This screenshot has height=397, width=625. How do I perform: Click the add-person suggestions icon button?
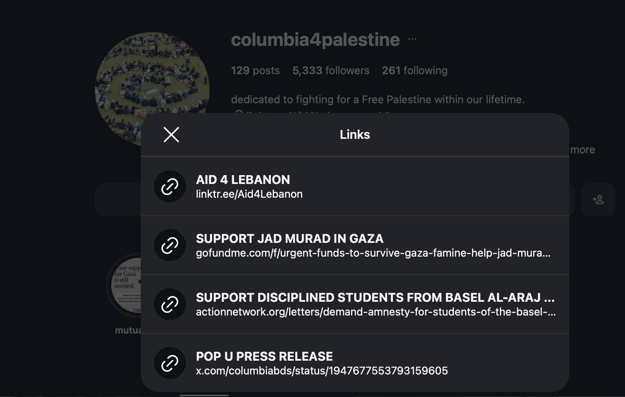tap(598, 200)
